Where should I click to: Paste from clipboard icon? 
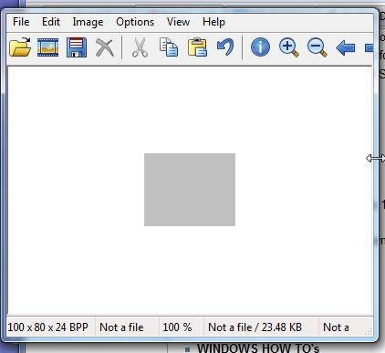tap(197, 47)
